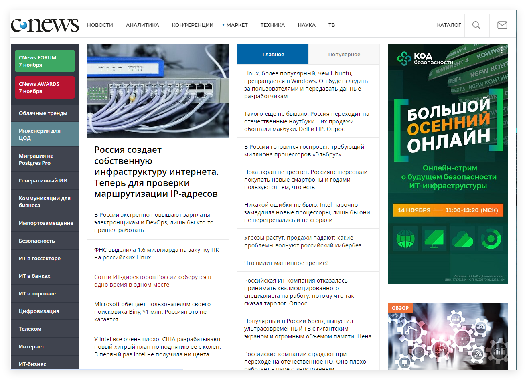Open article Никакой ошибки не было. Intel

[x=307, y=212]
